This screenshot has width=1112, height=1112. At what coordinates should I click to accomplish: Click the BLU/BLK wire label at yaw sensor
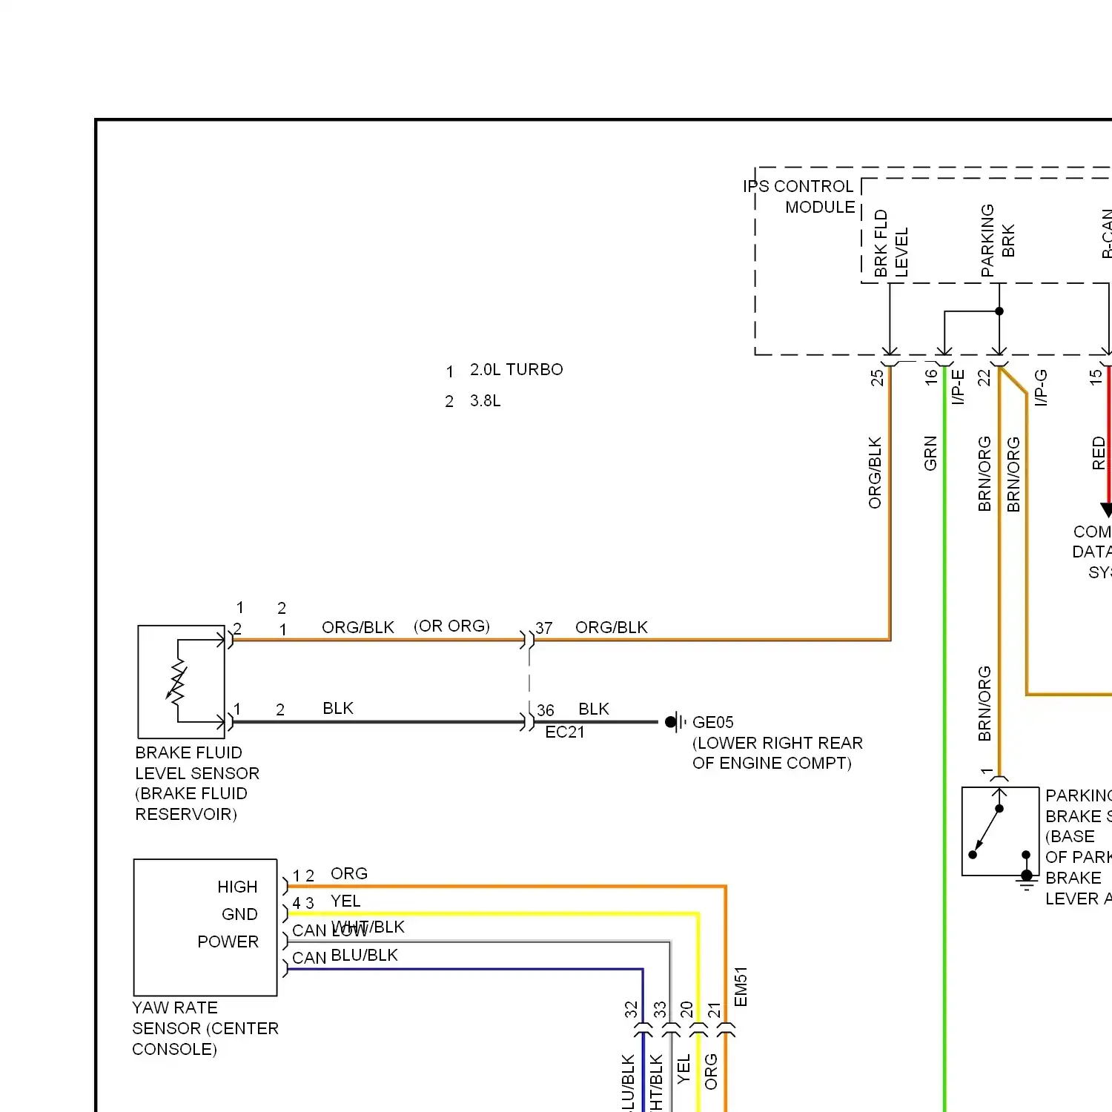coord(365,956)
